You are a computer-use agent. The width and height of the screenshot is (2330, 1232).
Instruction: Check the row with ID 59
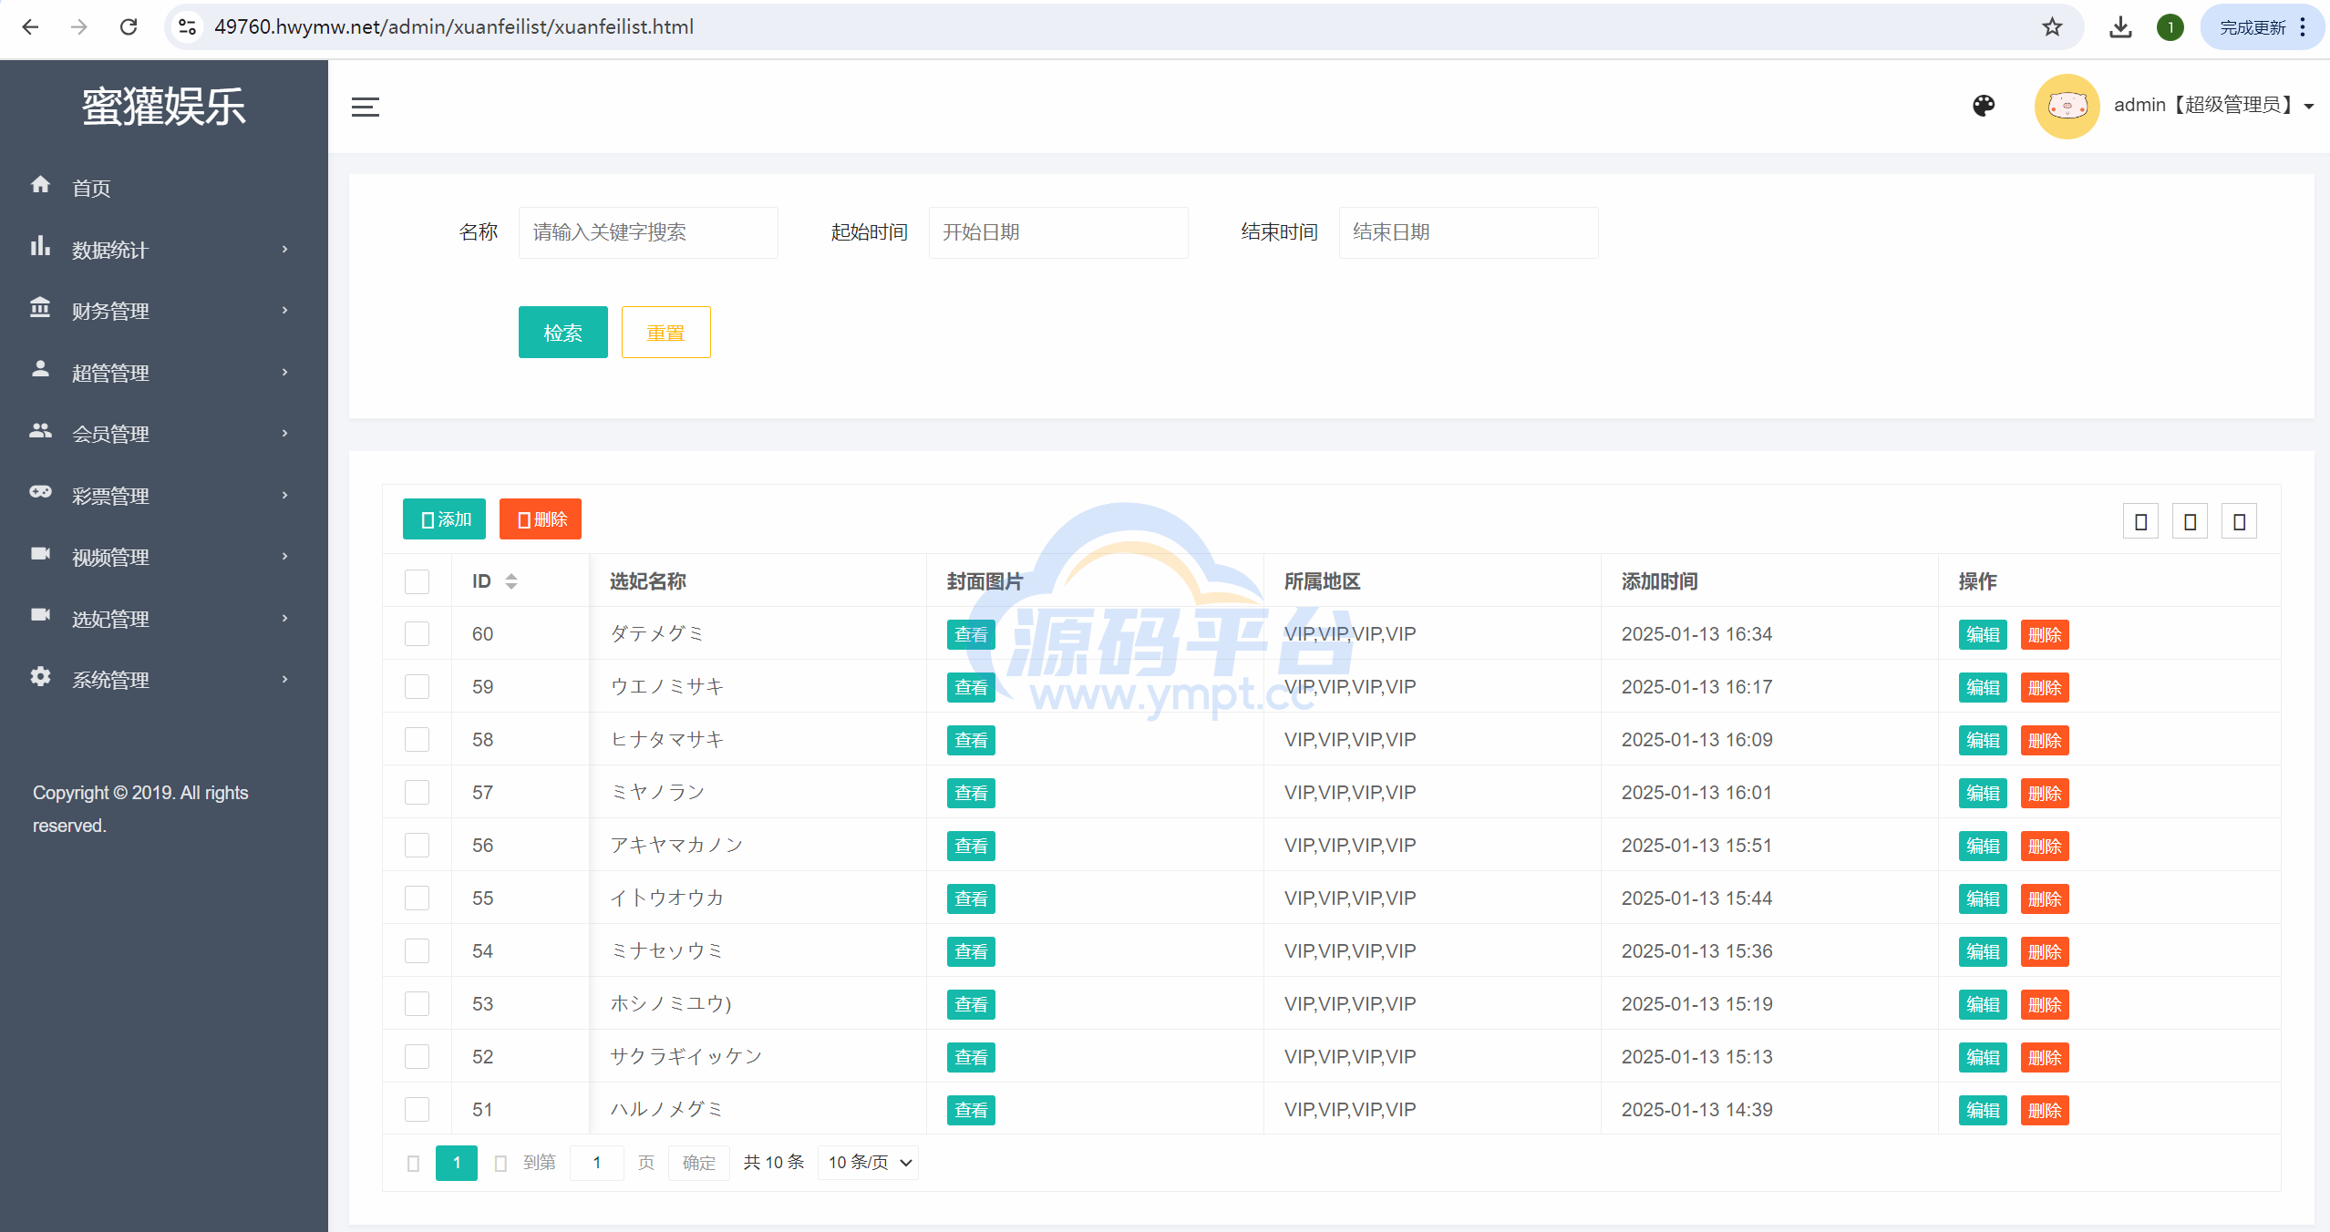point(417,687)
